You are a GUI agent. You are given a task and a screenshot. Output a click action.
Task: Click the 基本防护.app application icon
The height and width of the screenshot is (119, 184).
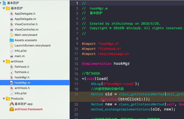(x=12, y=104)
